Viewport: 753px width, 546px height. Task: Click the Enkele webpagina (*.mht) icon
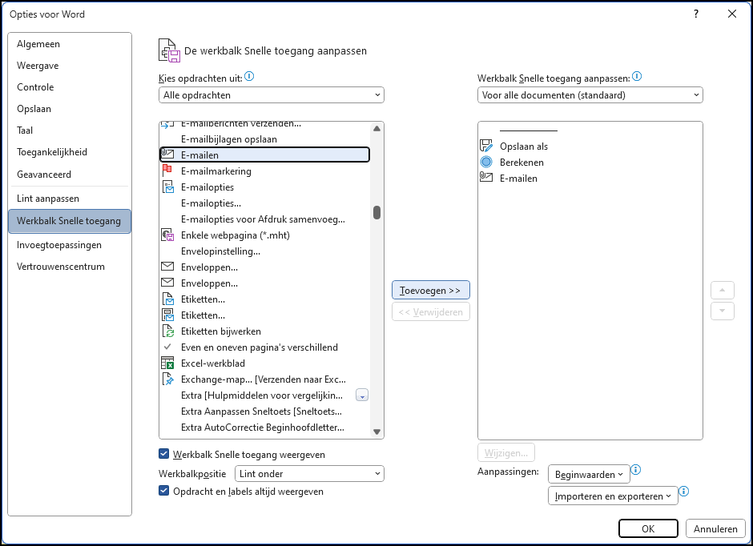click(167, 235)
